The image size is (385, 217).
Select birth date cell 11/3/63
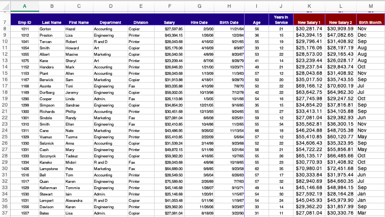point(229,74)
